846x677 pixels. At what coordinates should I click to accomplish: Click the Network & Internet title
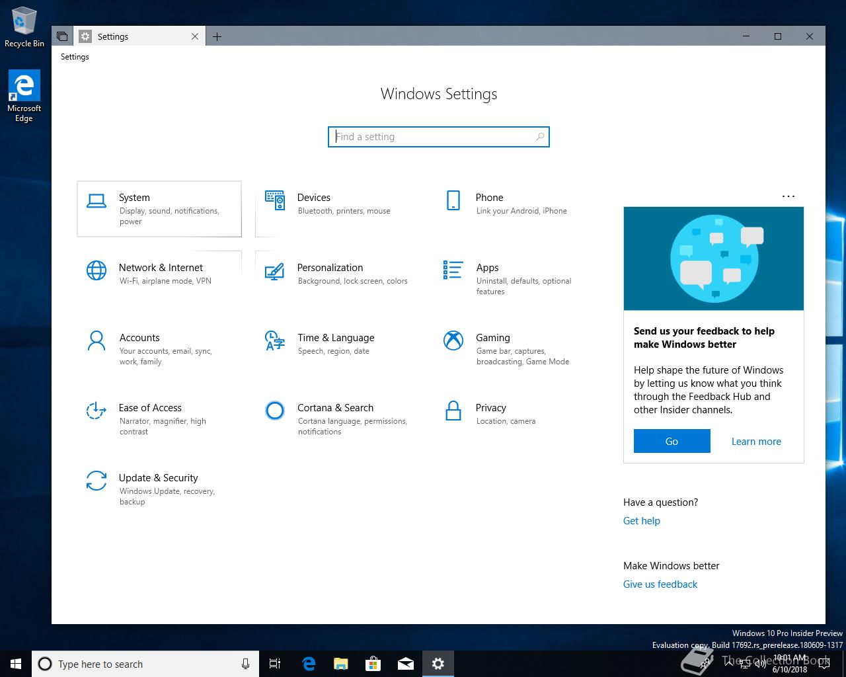tap(161, 268)
